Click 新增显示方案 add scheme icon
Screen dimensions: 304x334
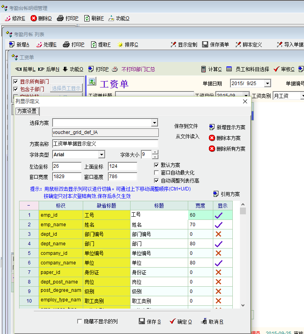coord(212,127)
